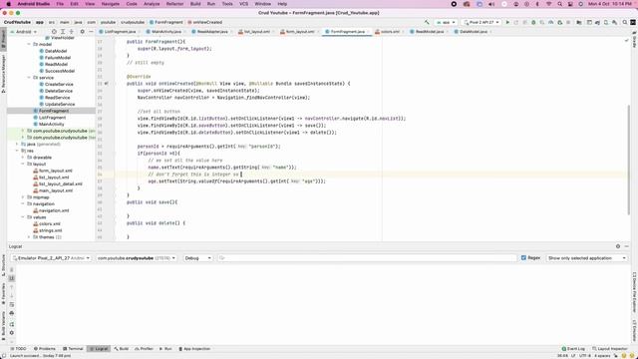Open Layout Inspector button at bottom right
The image size is (638, 359).
610,349
